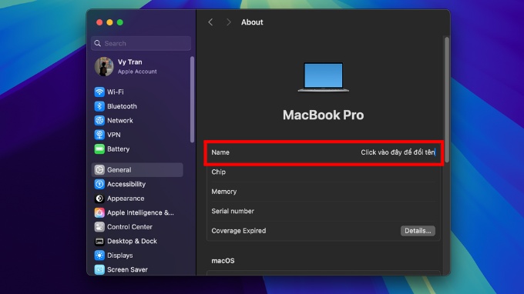Click the search magnifier icon
Screen dimensions: 524x294
[98, 43]
